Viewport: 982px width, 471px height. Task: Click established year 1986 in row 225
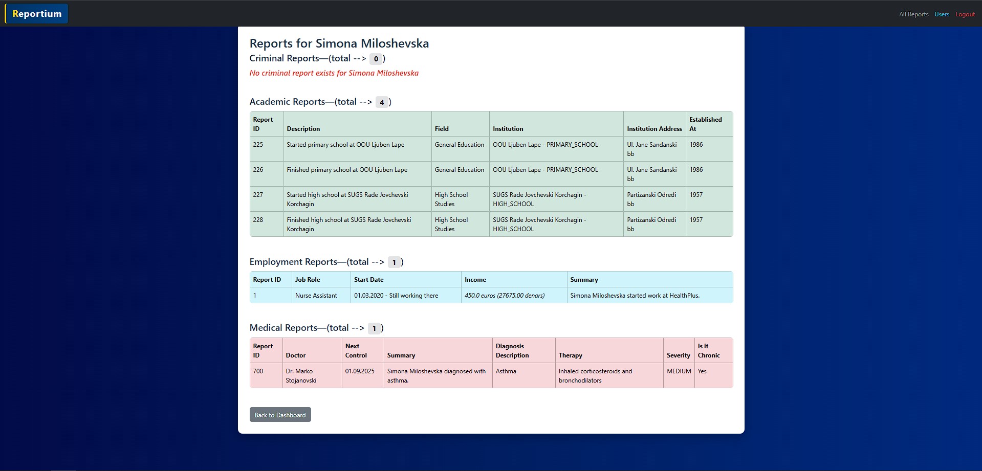click(709, 149)
